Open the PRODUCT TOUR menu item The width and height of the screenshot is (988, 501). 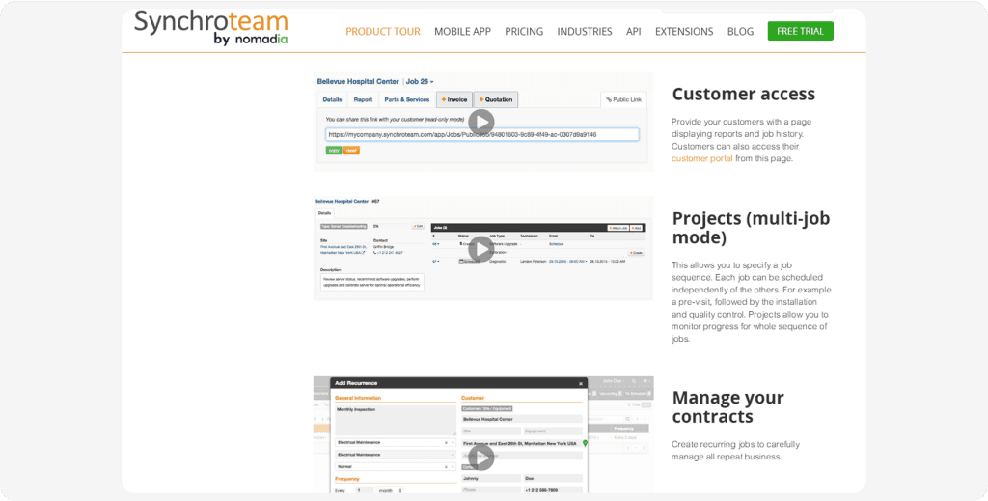coord(382,31)
